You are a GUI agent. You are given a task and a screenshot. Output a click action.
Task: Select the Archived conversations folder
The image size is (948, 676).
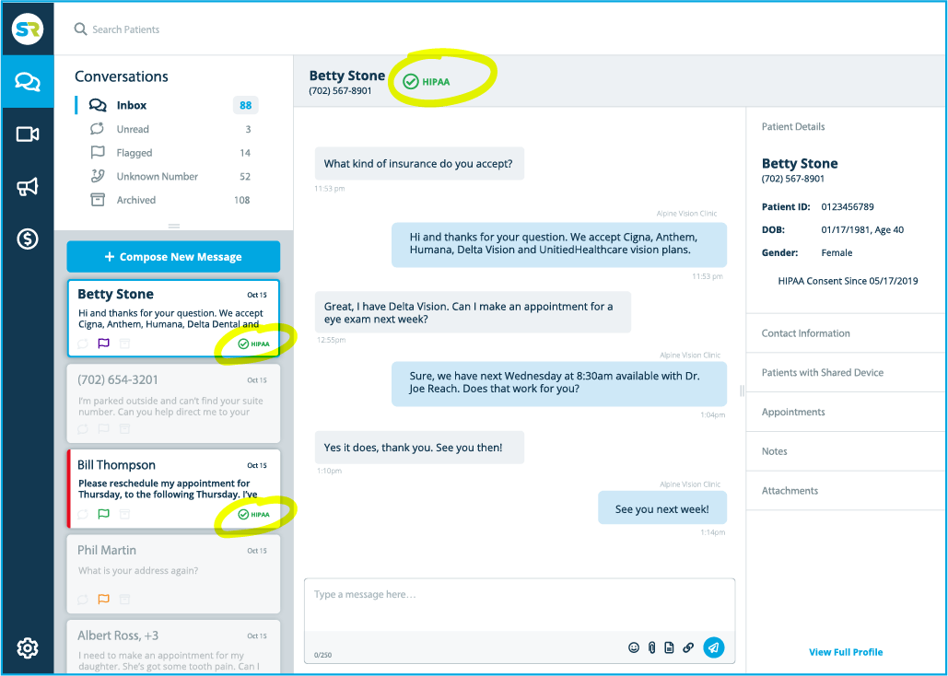[136, 200]
